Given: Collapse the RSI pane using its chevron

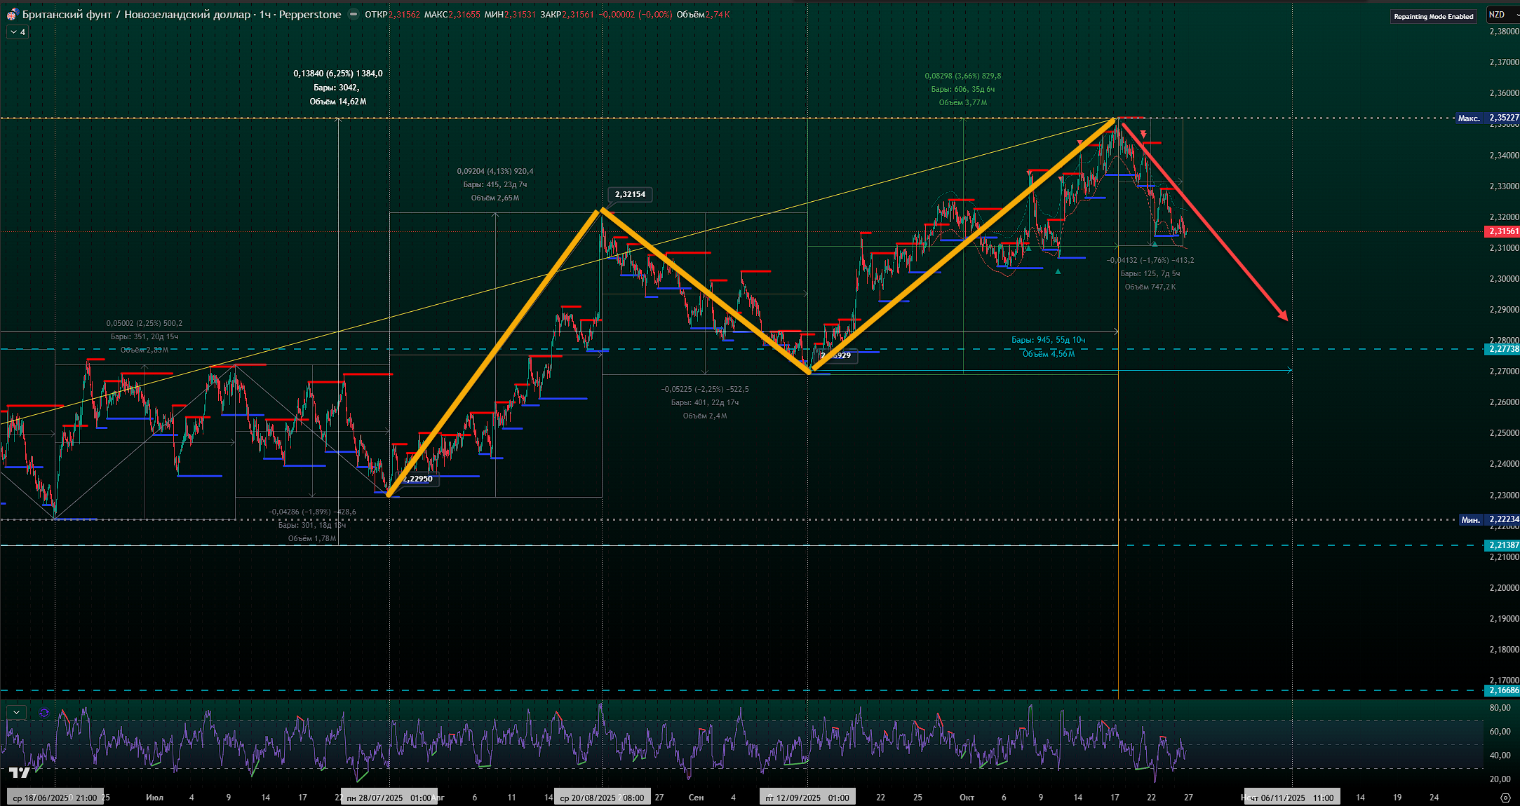Looking at the screenshot, I should pyautogui.click(x=16, y=713).
